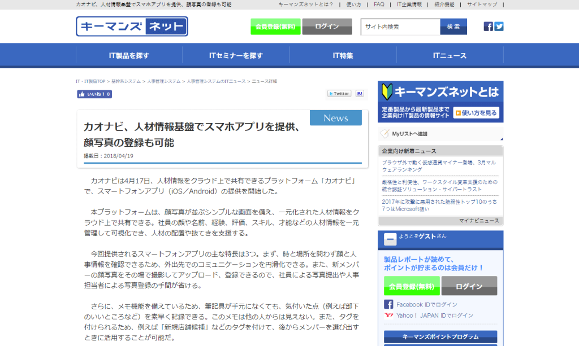Image resolution: width=579 pixels, height=346 pixels.
Task: Click マイナビニュース source link
Action: (x=479, y=221)
